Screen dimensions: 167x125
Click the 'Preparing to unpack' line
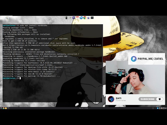pos(37,56)
